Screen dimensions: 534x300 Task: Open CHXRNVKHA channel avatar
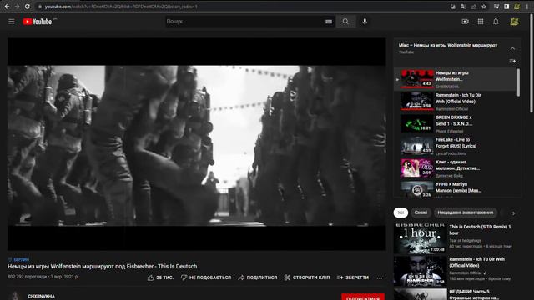pyautogui.click(x=15, y=296)
